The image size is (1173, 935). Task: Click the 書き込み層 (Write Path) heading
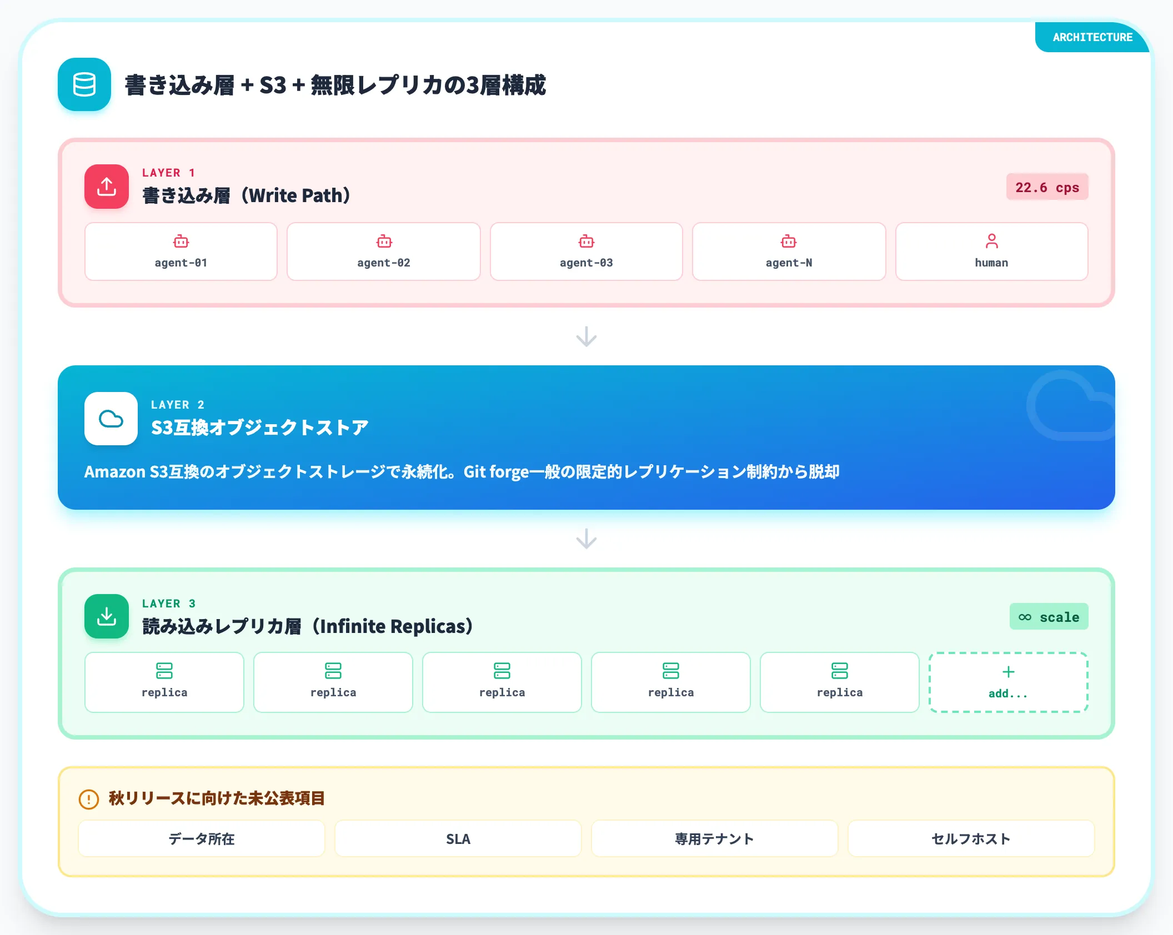click(246, 195)
